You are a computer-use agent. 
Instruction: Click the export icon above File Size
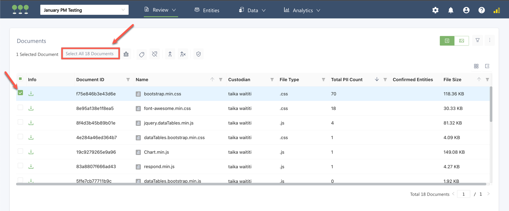click(x=487, y=66)
